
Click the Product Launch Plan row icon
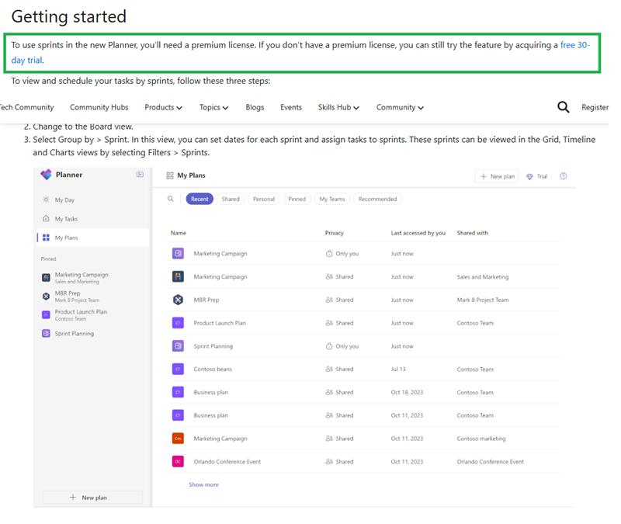(178, 323)
